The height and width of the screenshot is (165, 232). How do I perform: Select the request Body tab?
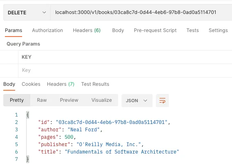[x=118, y=30]
